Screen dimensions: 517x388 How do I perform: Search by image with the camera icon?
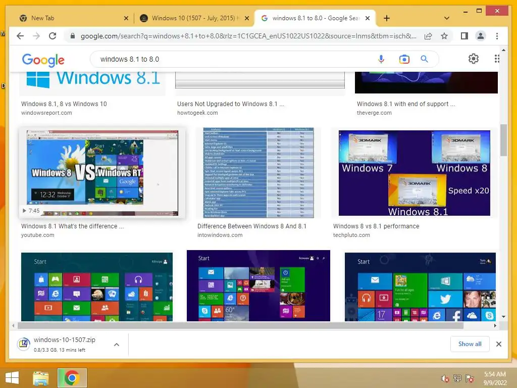coord(404,59)
